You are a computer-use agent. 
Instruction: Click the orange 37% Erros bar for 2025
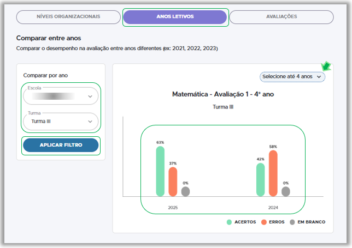coord(173,182)
